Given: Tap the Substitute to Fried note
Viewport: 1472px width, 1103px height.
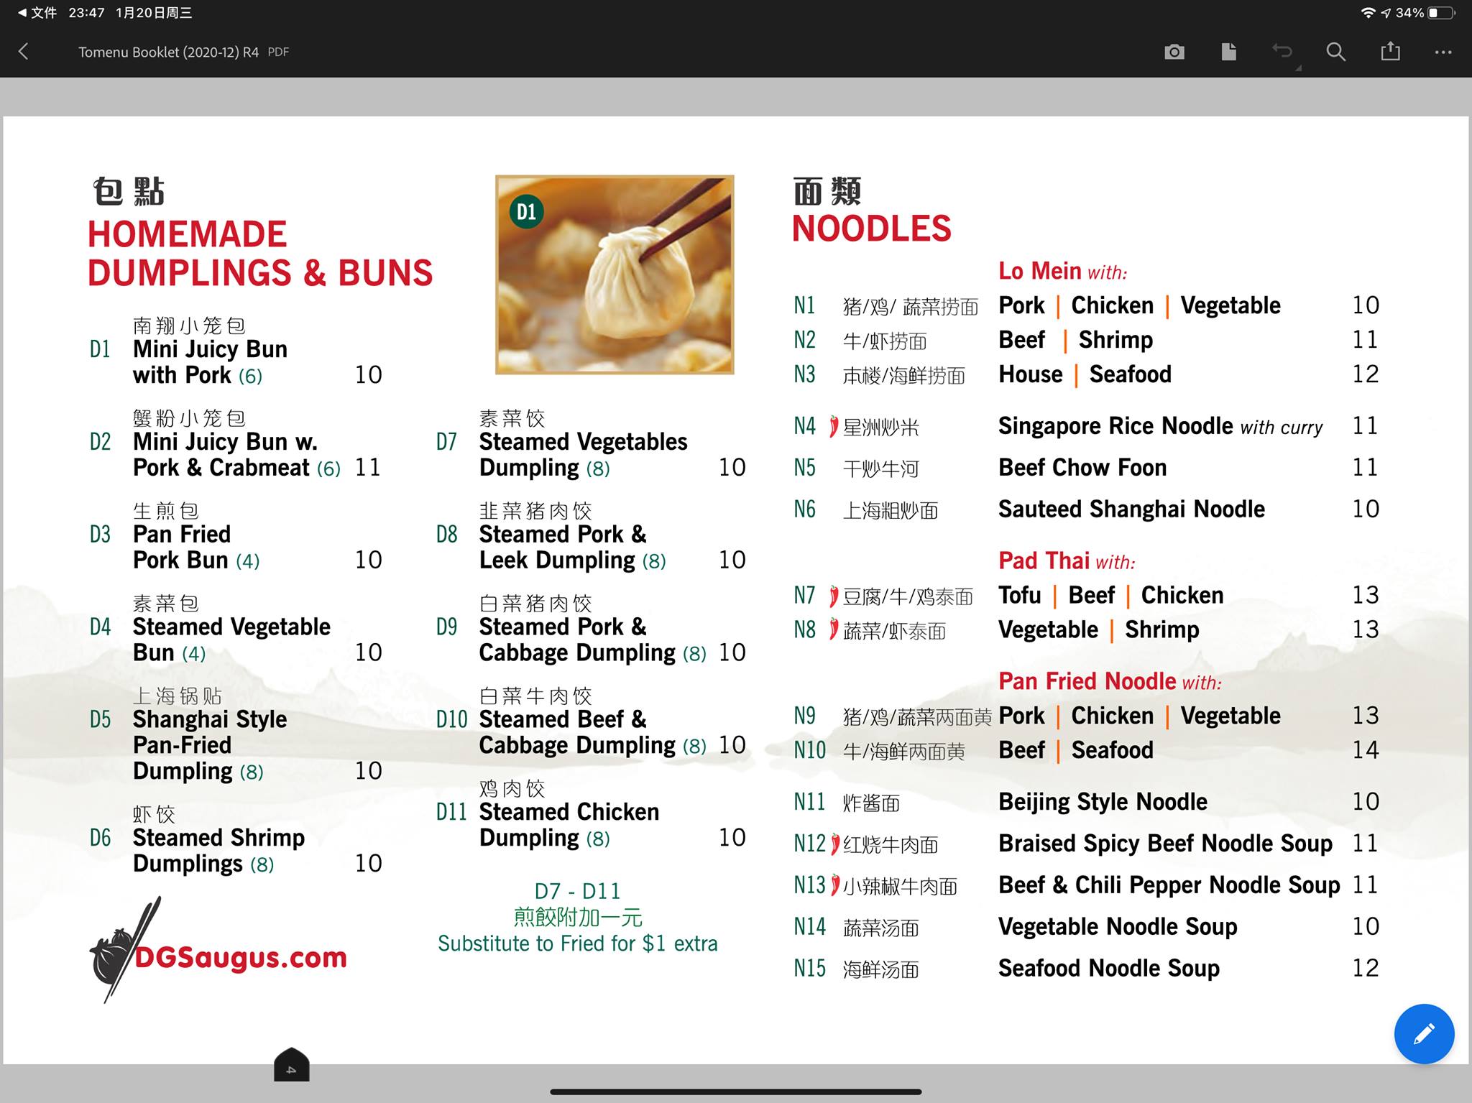Looking at the screenshot, I should point(577,943).
